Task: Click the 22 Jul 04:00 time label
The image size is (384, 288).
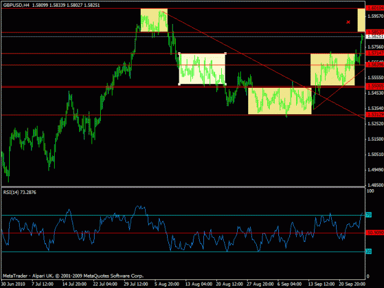Action: pos(105,284)
